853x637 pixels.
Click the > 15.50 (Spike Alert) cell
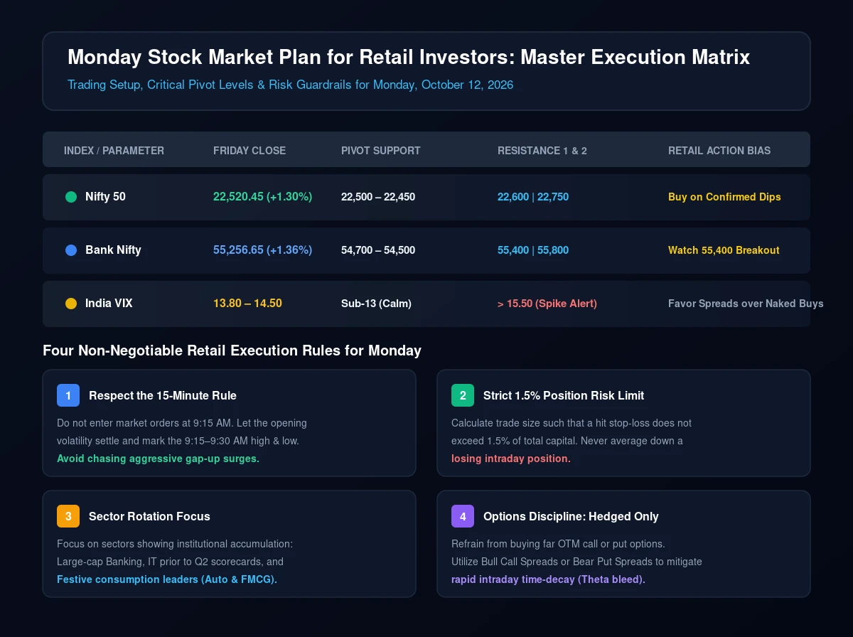(547, 304)
